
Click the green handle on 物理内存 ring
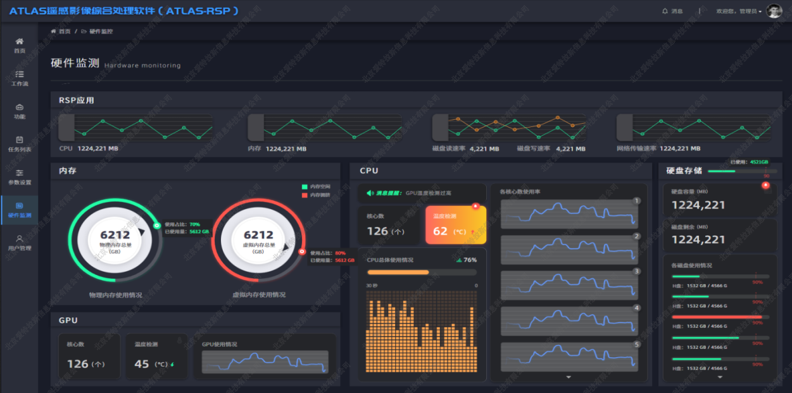tap(157, 225)
